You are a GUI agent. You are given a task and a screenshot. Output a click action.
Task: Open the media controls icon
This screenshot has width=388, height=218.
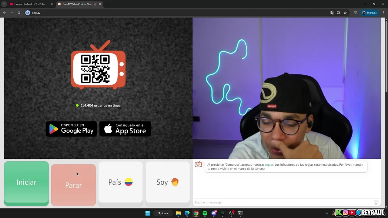[x=355, y=13]
